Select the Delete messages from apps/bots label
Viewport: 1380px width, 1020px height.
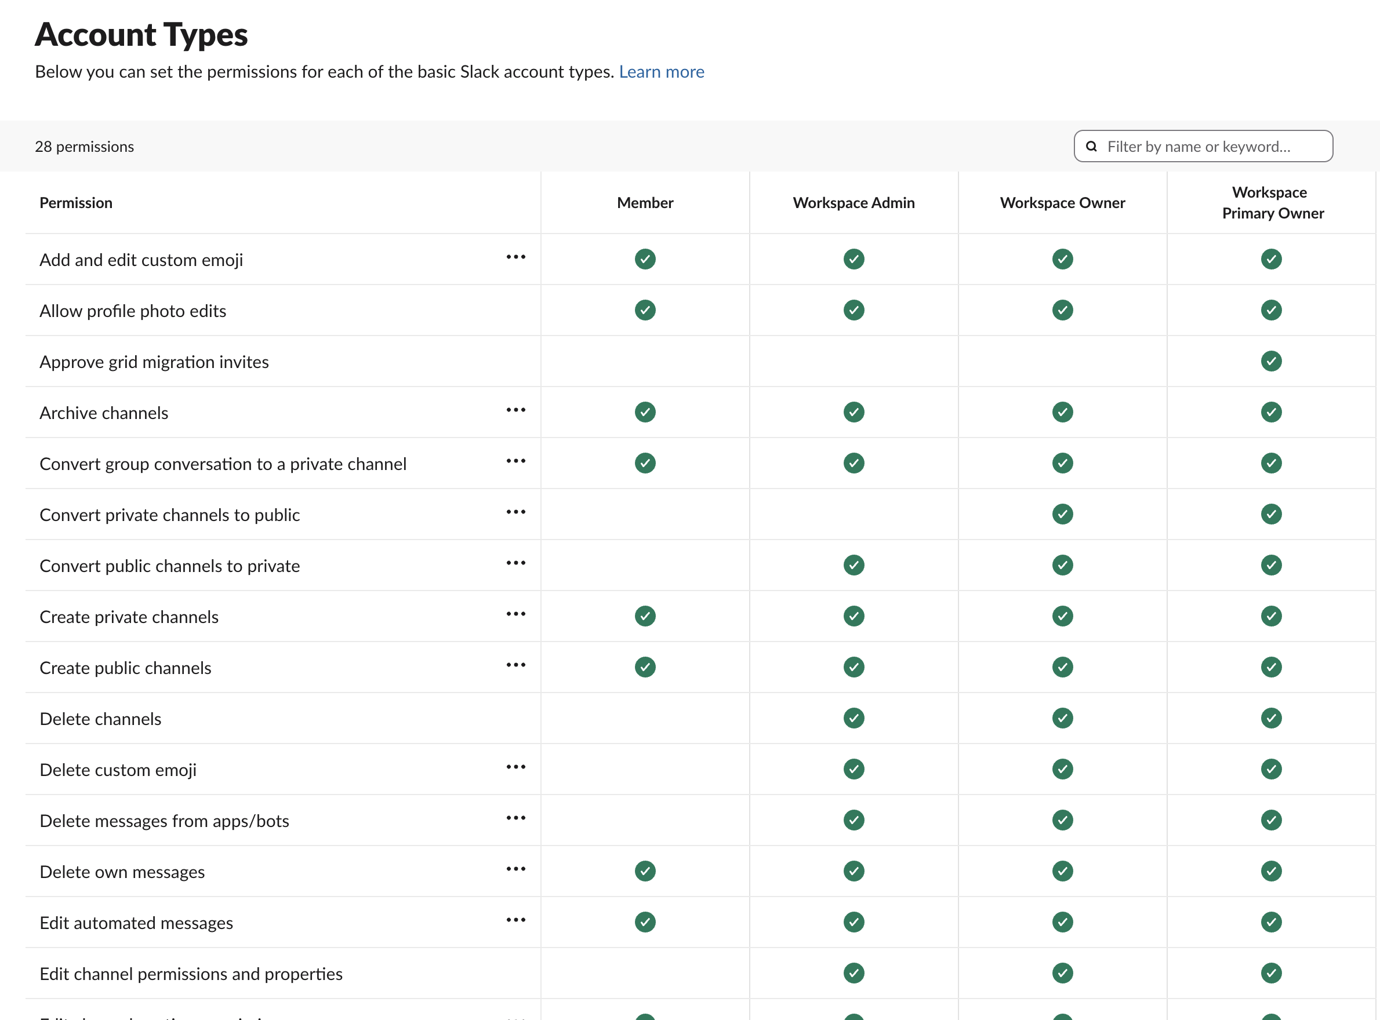(164, 821)
